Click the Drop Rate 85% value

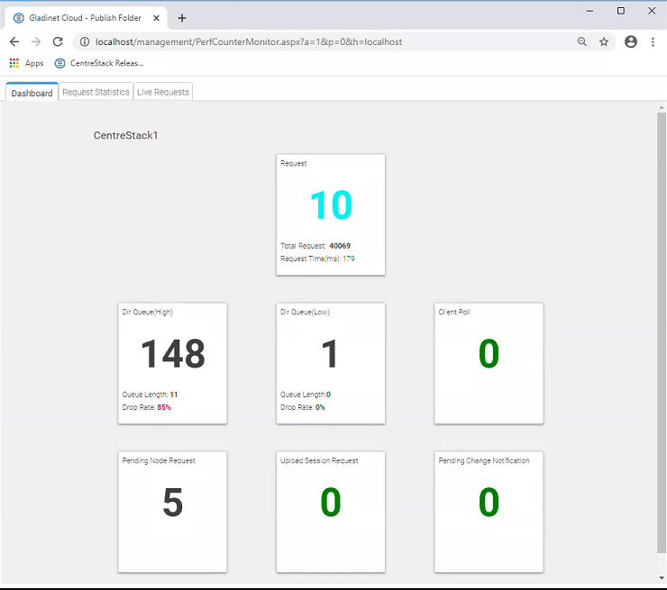click(164, 407)
